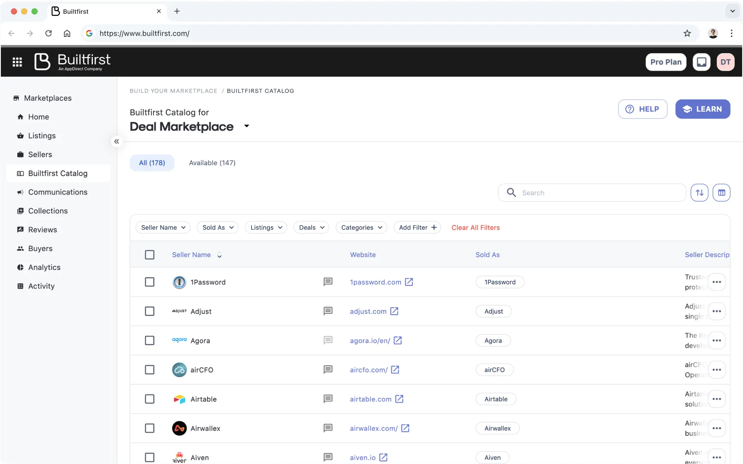Image resolution: width=743 pixels, height=464 pixels.
Task: Click Clear All Filters
Action: click(476, 227)
